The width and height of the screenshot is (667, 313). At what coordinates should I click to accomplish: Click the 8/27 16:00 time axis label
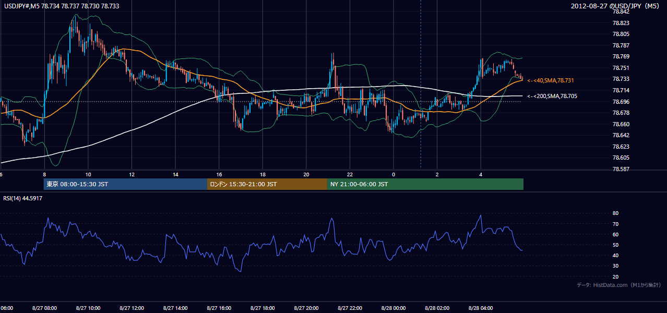click(x=219, y=308)
